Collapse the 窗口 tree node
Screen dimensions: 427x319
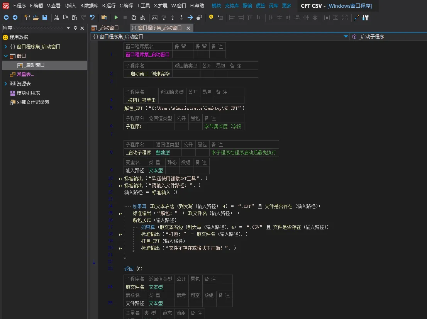click(6, 56)
